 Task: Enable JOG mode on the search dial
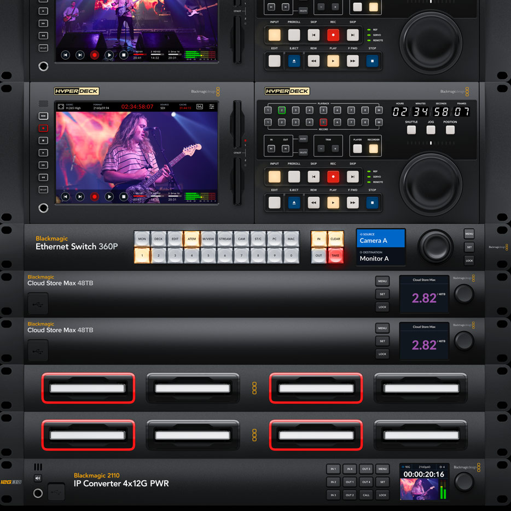pos(431,130)
